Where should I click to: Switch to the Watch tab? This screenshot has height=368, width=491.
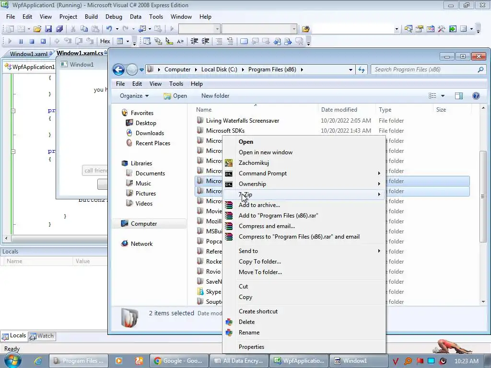[42, 336]
